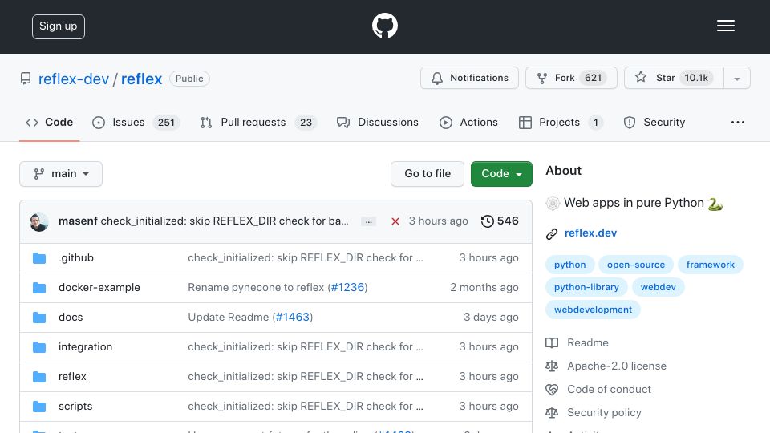The image size is (770, 433).
Task: Click the Go to file button
Action: [x=428, y=174]
